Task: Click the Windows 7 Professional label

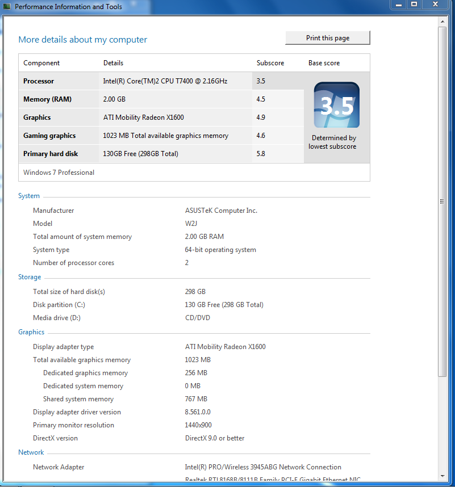Action: (59, 173)
